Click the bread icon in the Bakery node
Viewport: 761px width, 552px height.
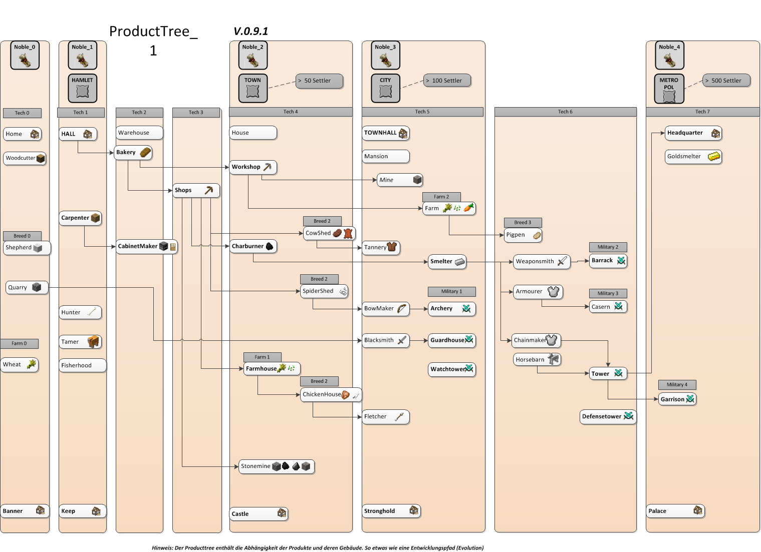145,153
